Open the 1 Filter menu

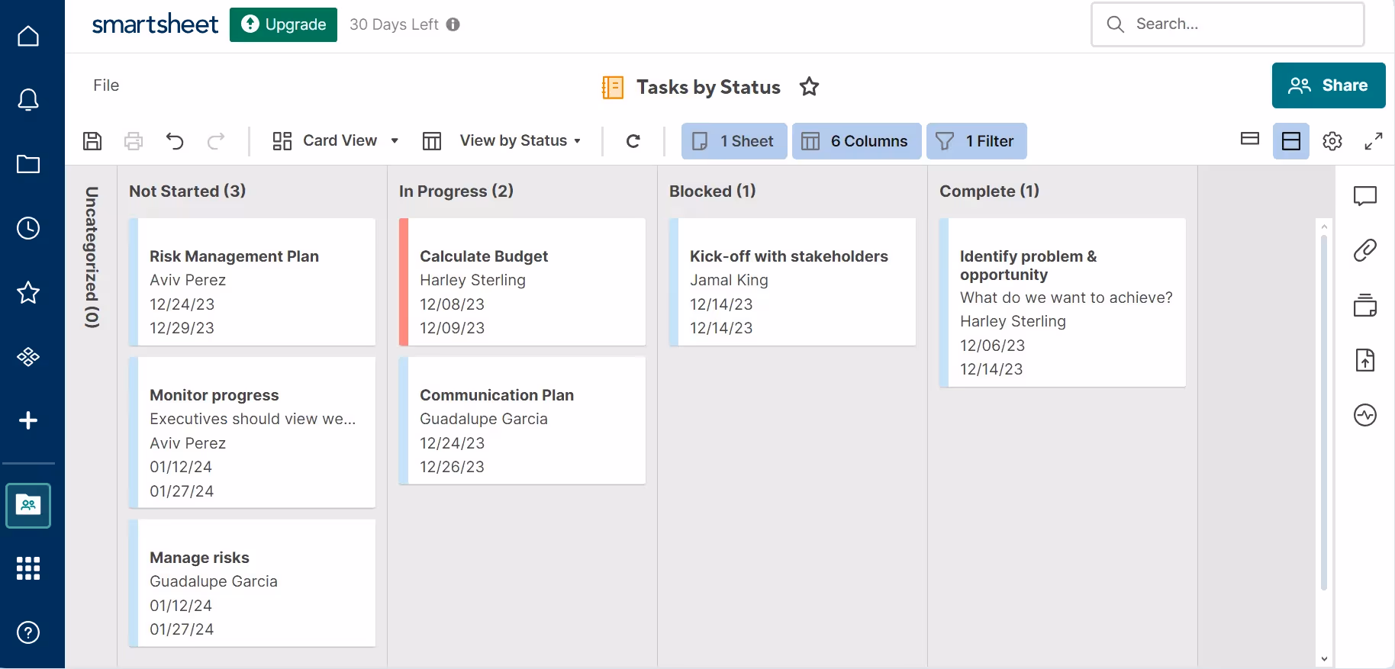click(976, 141)
